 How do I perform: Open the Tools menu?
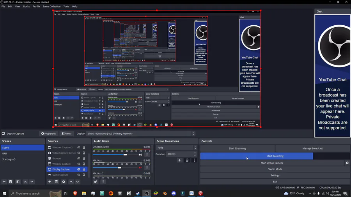pos(66,7)
